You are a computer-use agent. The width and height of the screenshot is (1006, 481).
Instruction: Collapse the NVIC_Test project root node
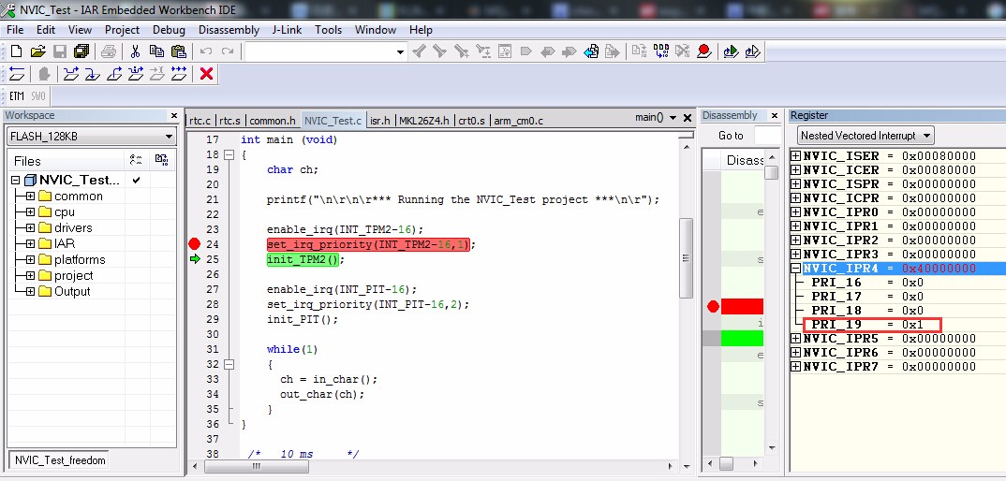click(x=16, y=181)
